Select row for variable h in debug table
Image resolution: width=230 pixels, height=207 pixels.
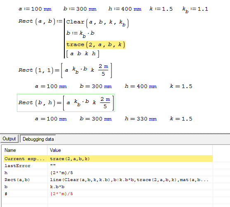pyautogui.click(x=108, y=173)
